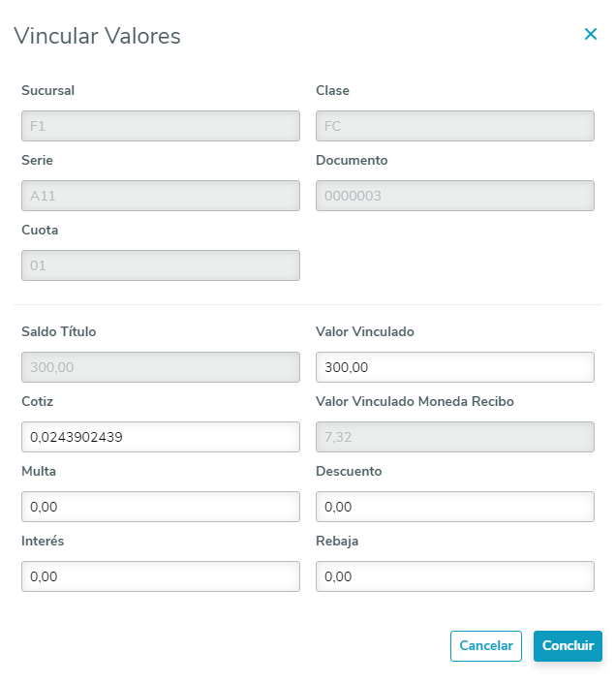The height and width of the screenshot is (683, 615).
Task: Click the Rebaja input field
Action: (x=454, y=576)
